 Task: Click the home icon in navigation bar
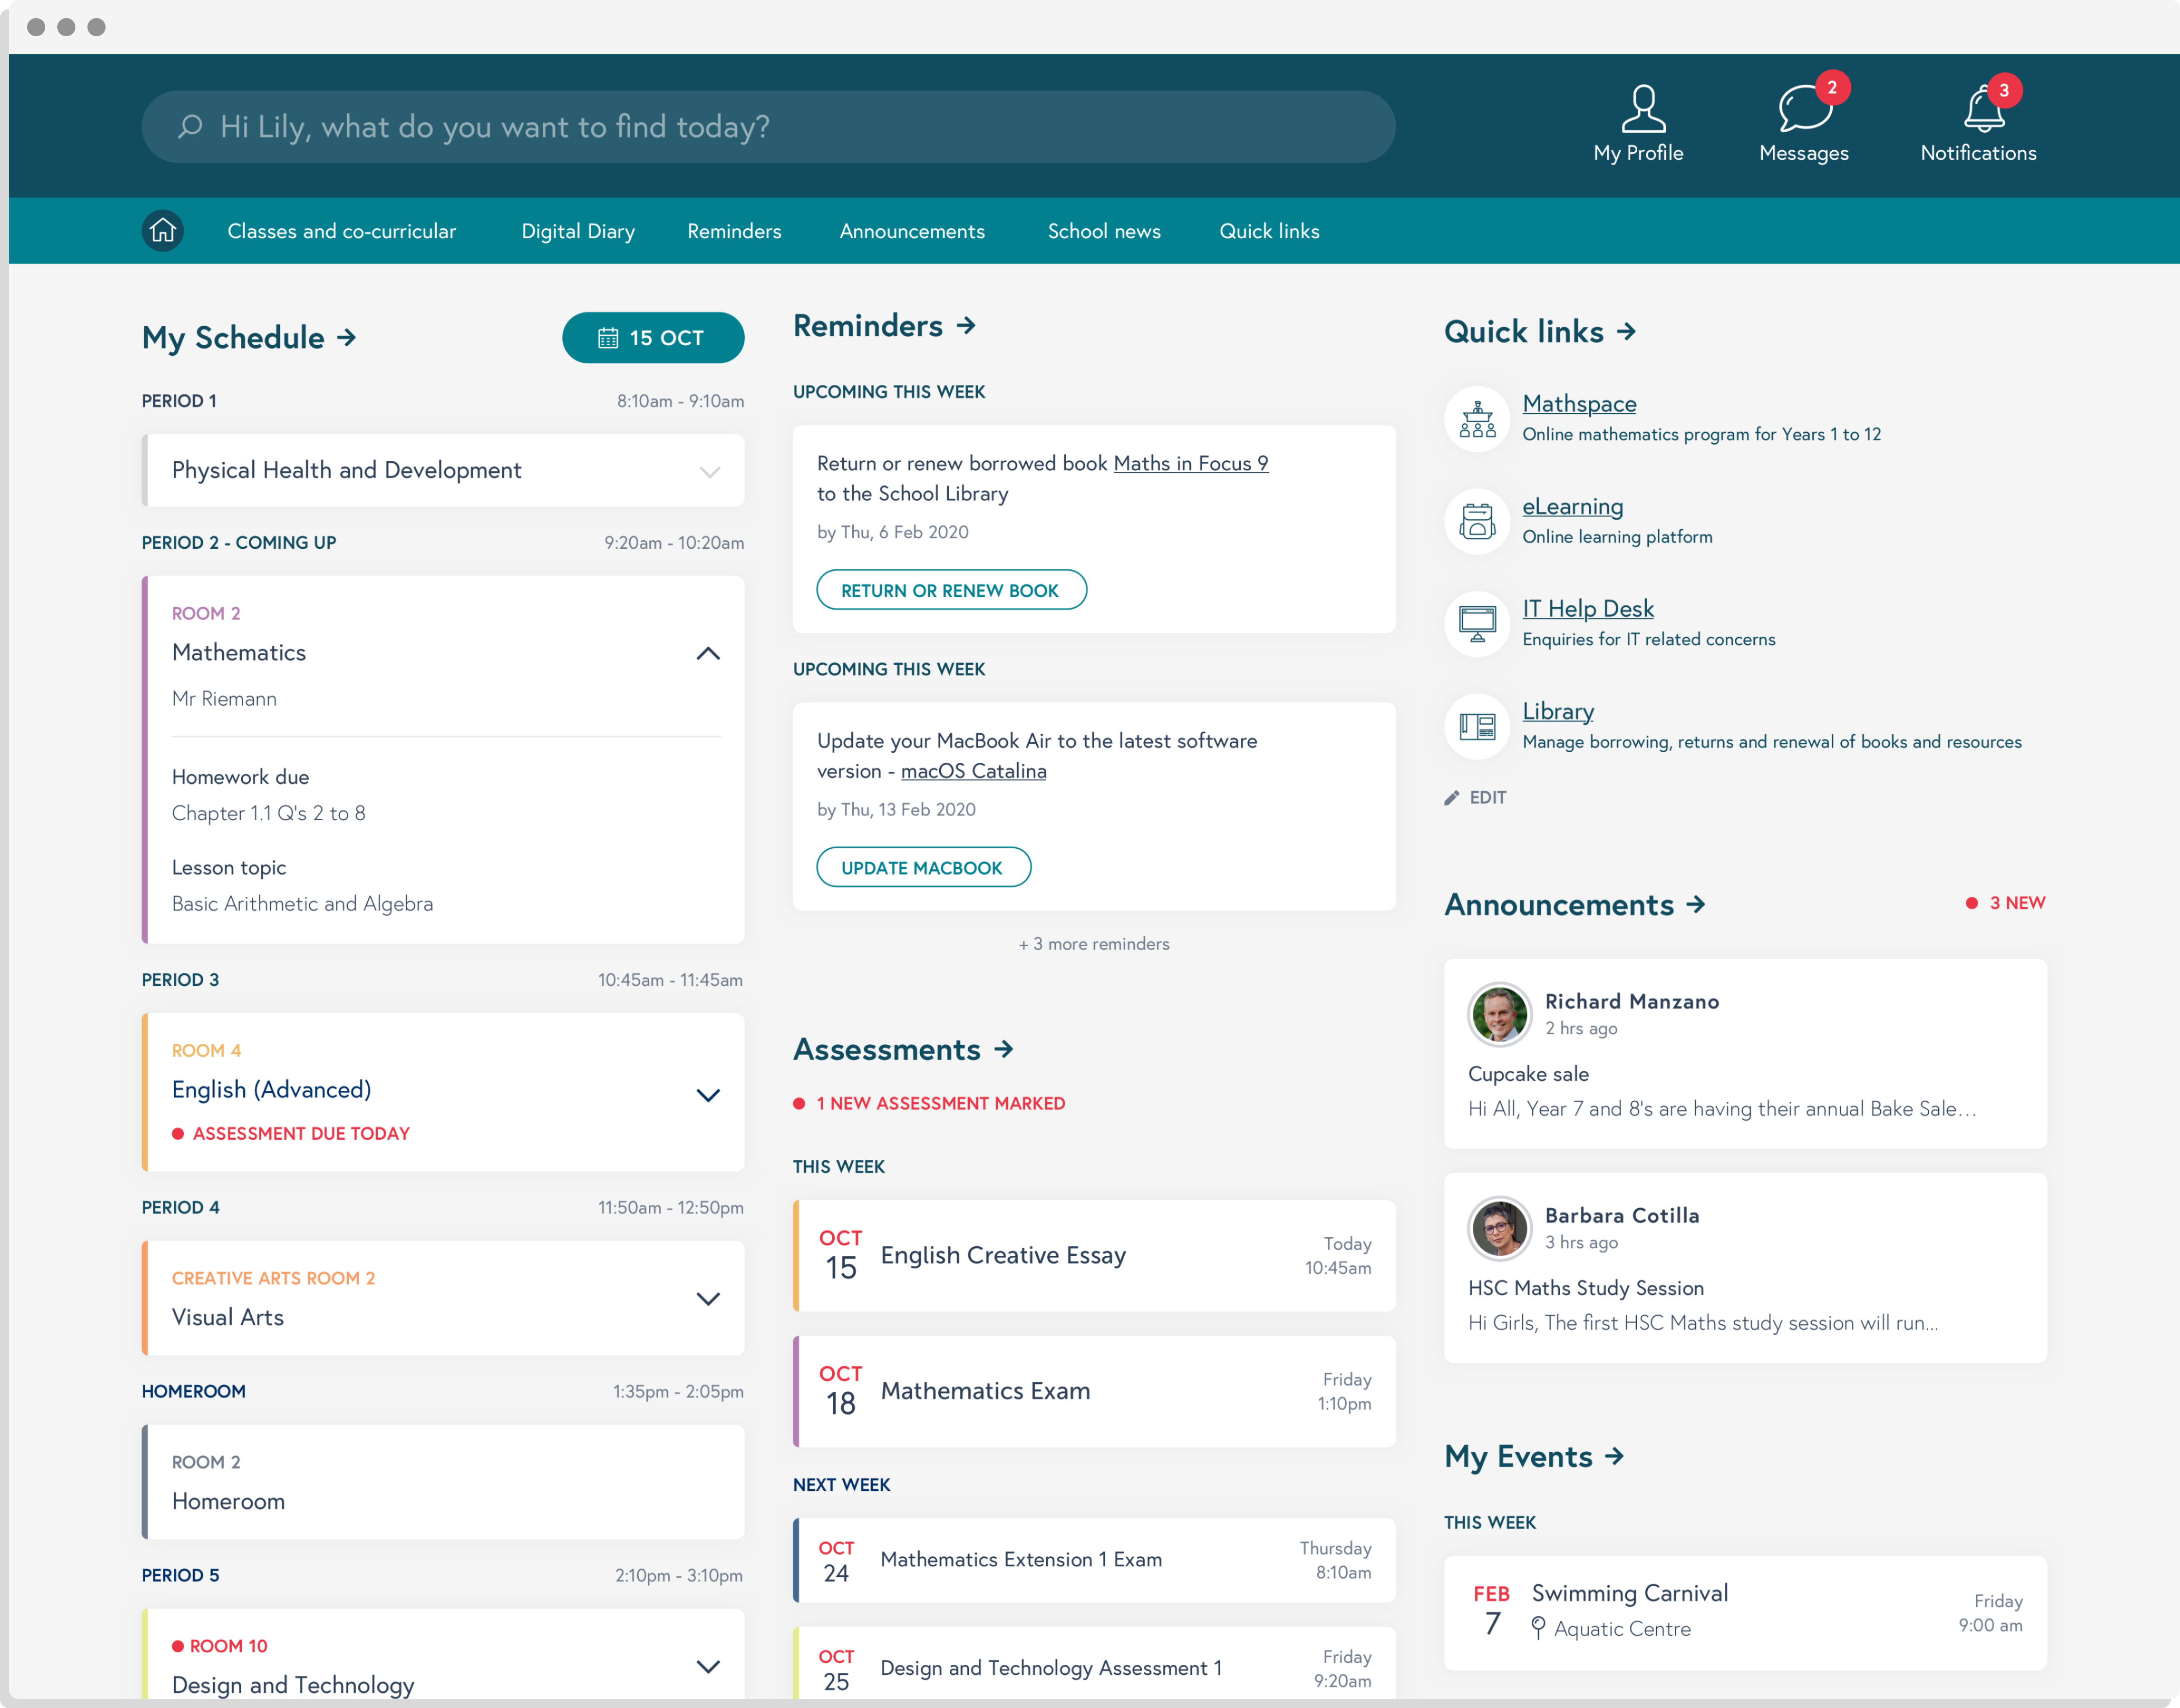[162, 231]
